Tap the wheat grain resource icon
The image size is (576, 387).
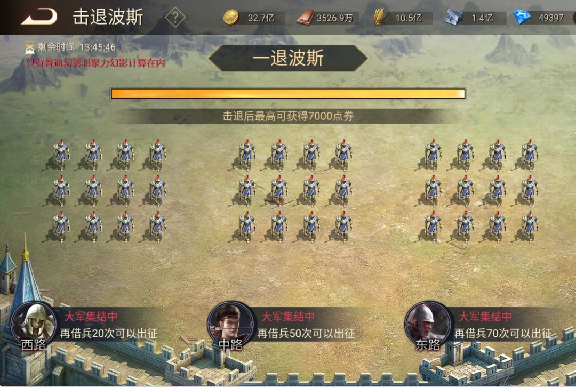[380, 17]
